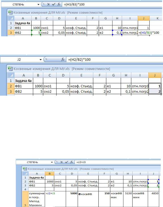163x207 pixels.
Task: Open Insert Function fx beside =(H3/B3)*100
Action: [x=59, y=4]
